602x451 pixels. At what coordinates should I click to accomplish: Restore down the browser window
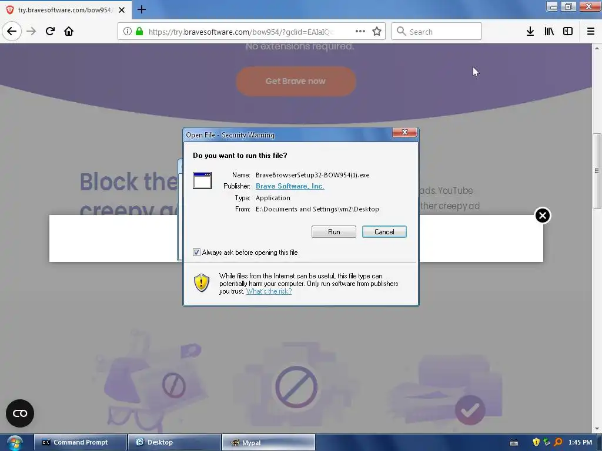coord(568,6)
